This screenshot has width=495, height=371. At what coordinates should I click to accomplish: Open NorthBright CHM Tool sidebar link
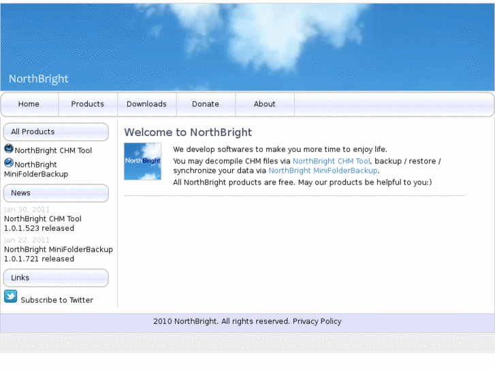coord(53,150)
